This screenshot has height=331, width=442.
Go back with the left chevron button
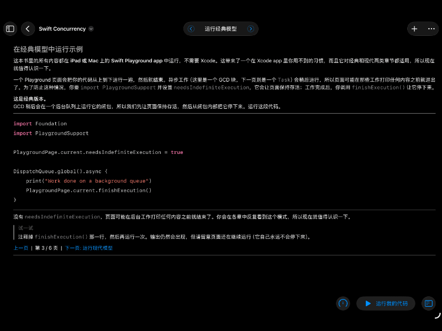pos(28,29)
